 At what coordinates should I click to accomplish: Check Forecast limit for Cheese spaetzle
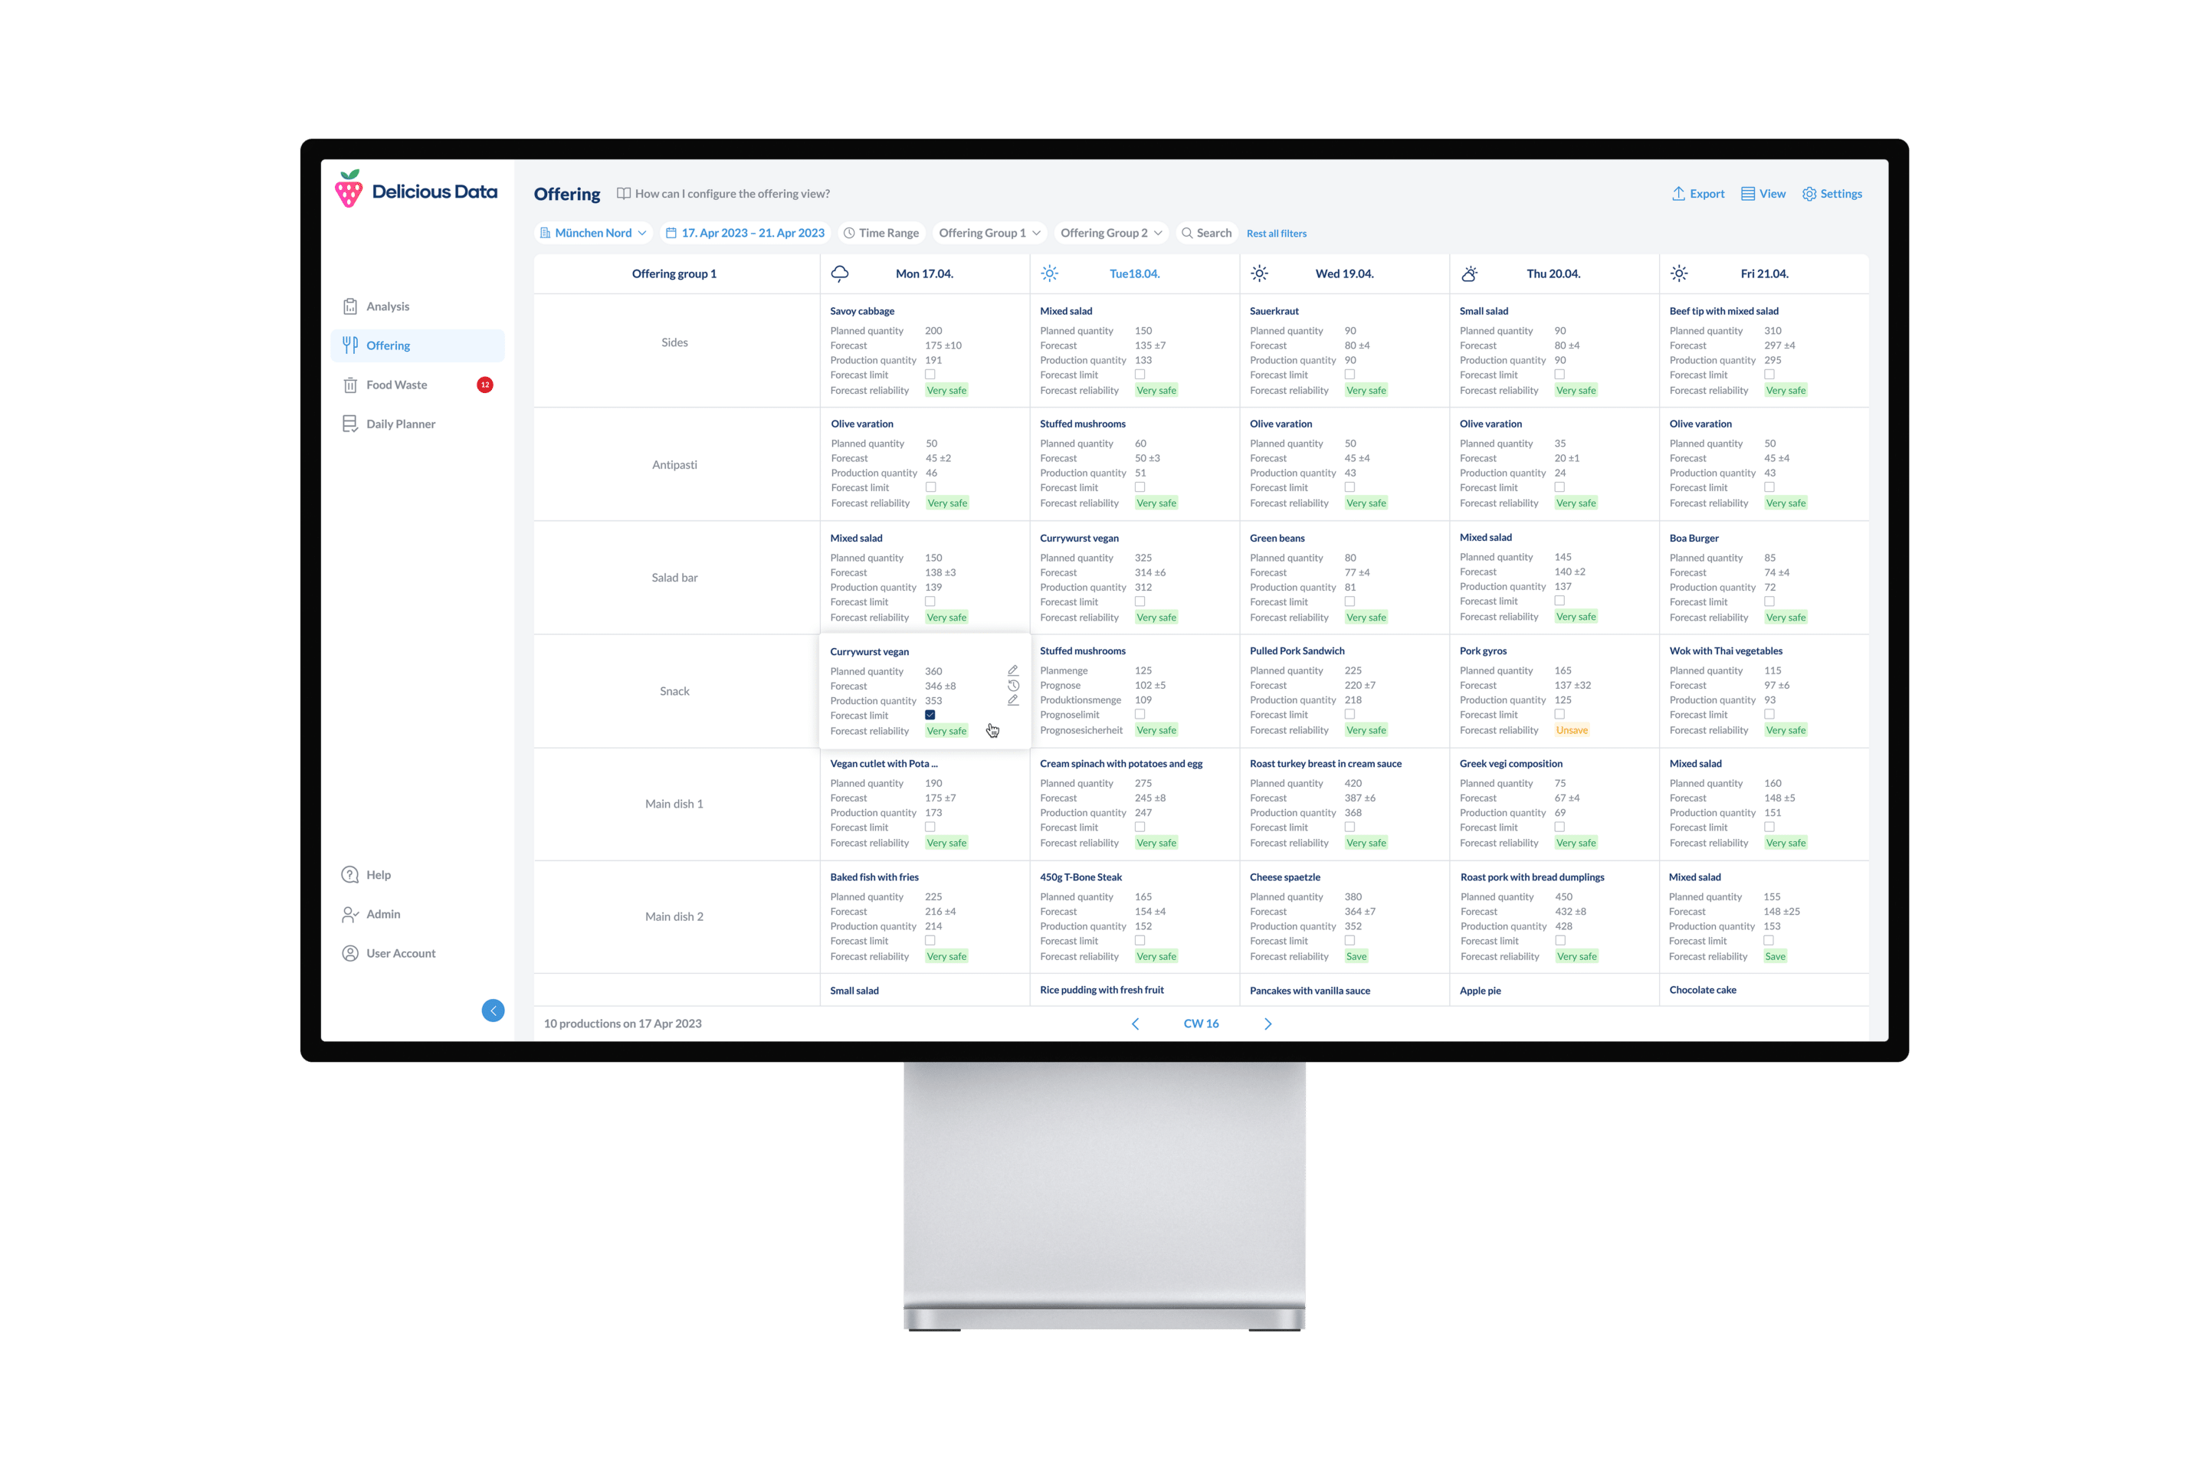[x=1349, y=940]
